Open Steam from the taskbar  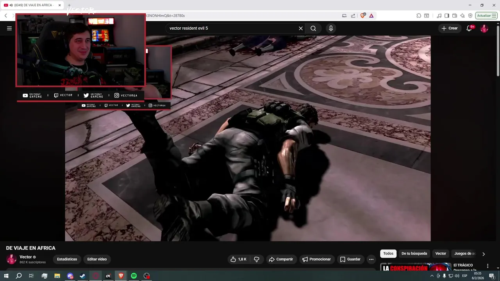82,276
